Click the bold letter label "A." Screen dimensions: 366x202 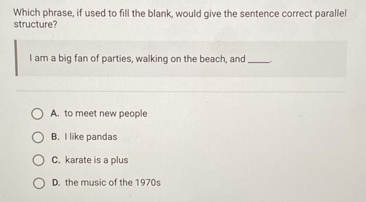[55, 113]
